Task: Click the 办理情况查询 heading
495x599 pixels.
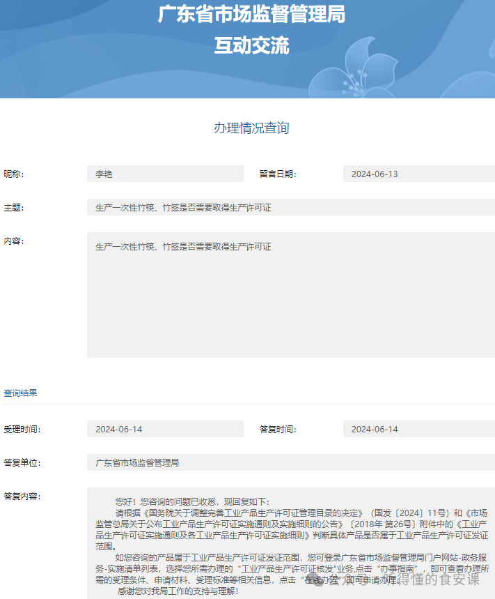Action: (x=251, y=128)
